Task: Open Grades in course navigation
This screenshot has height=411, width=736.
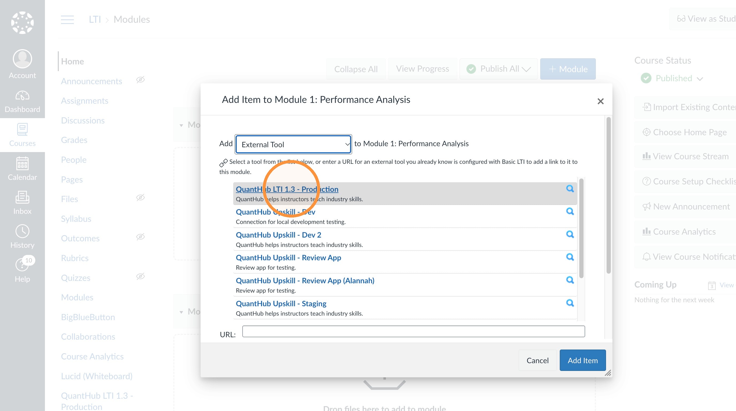Action: point(74,140)
